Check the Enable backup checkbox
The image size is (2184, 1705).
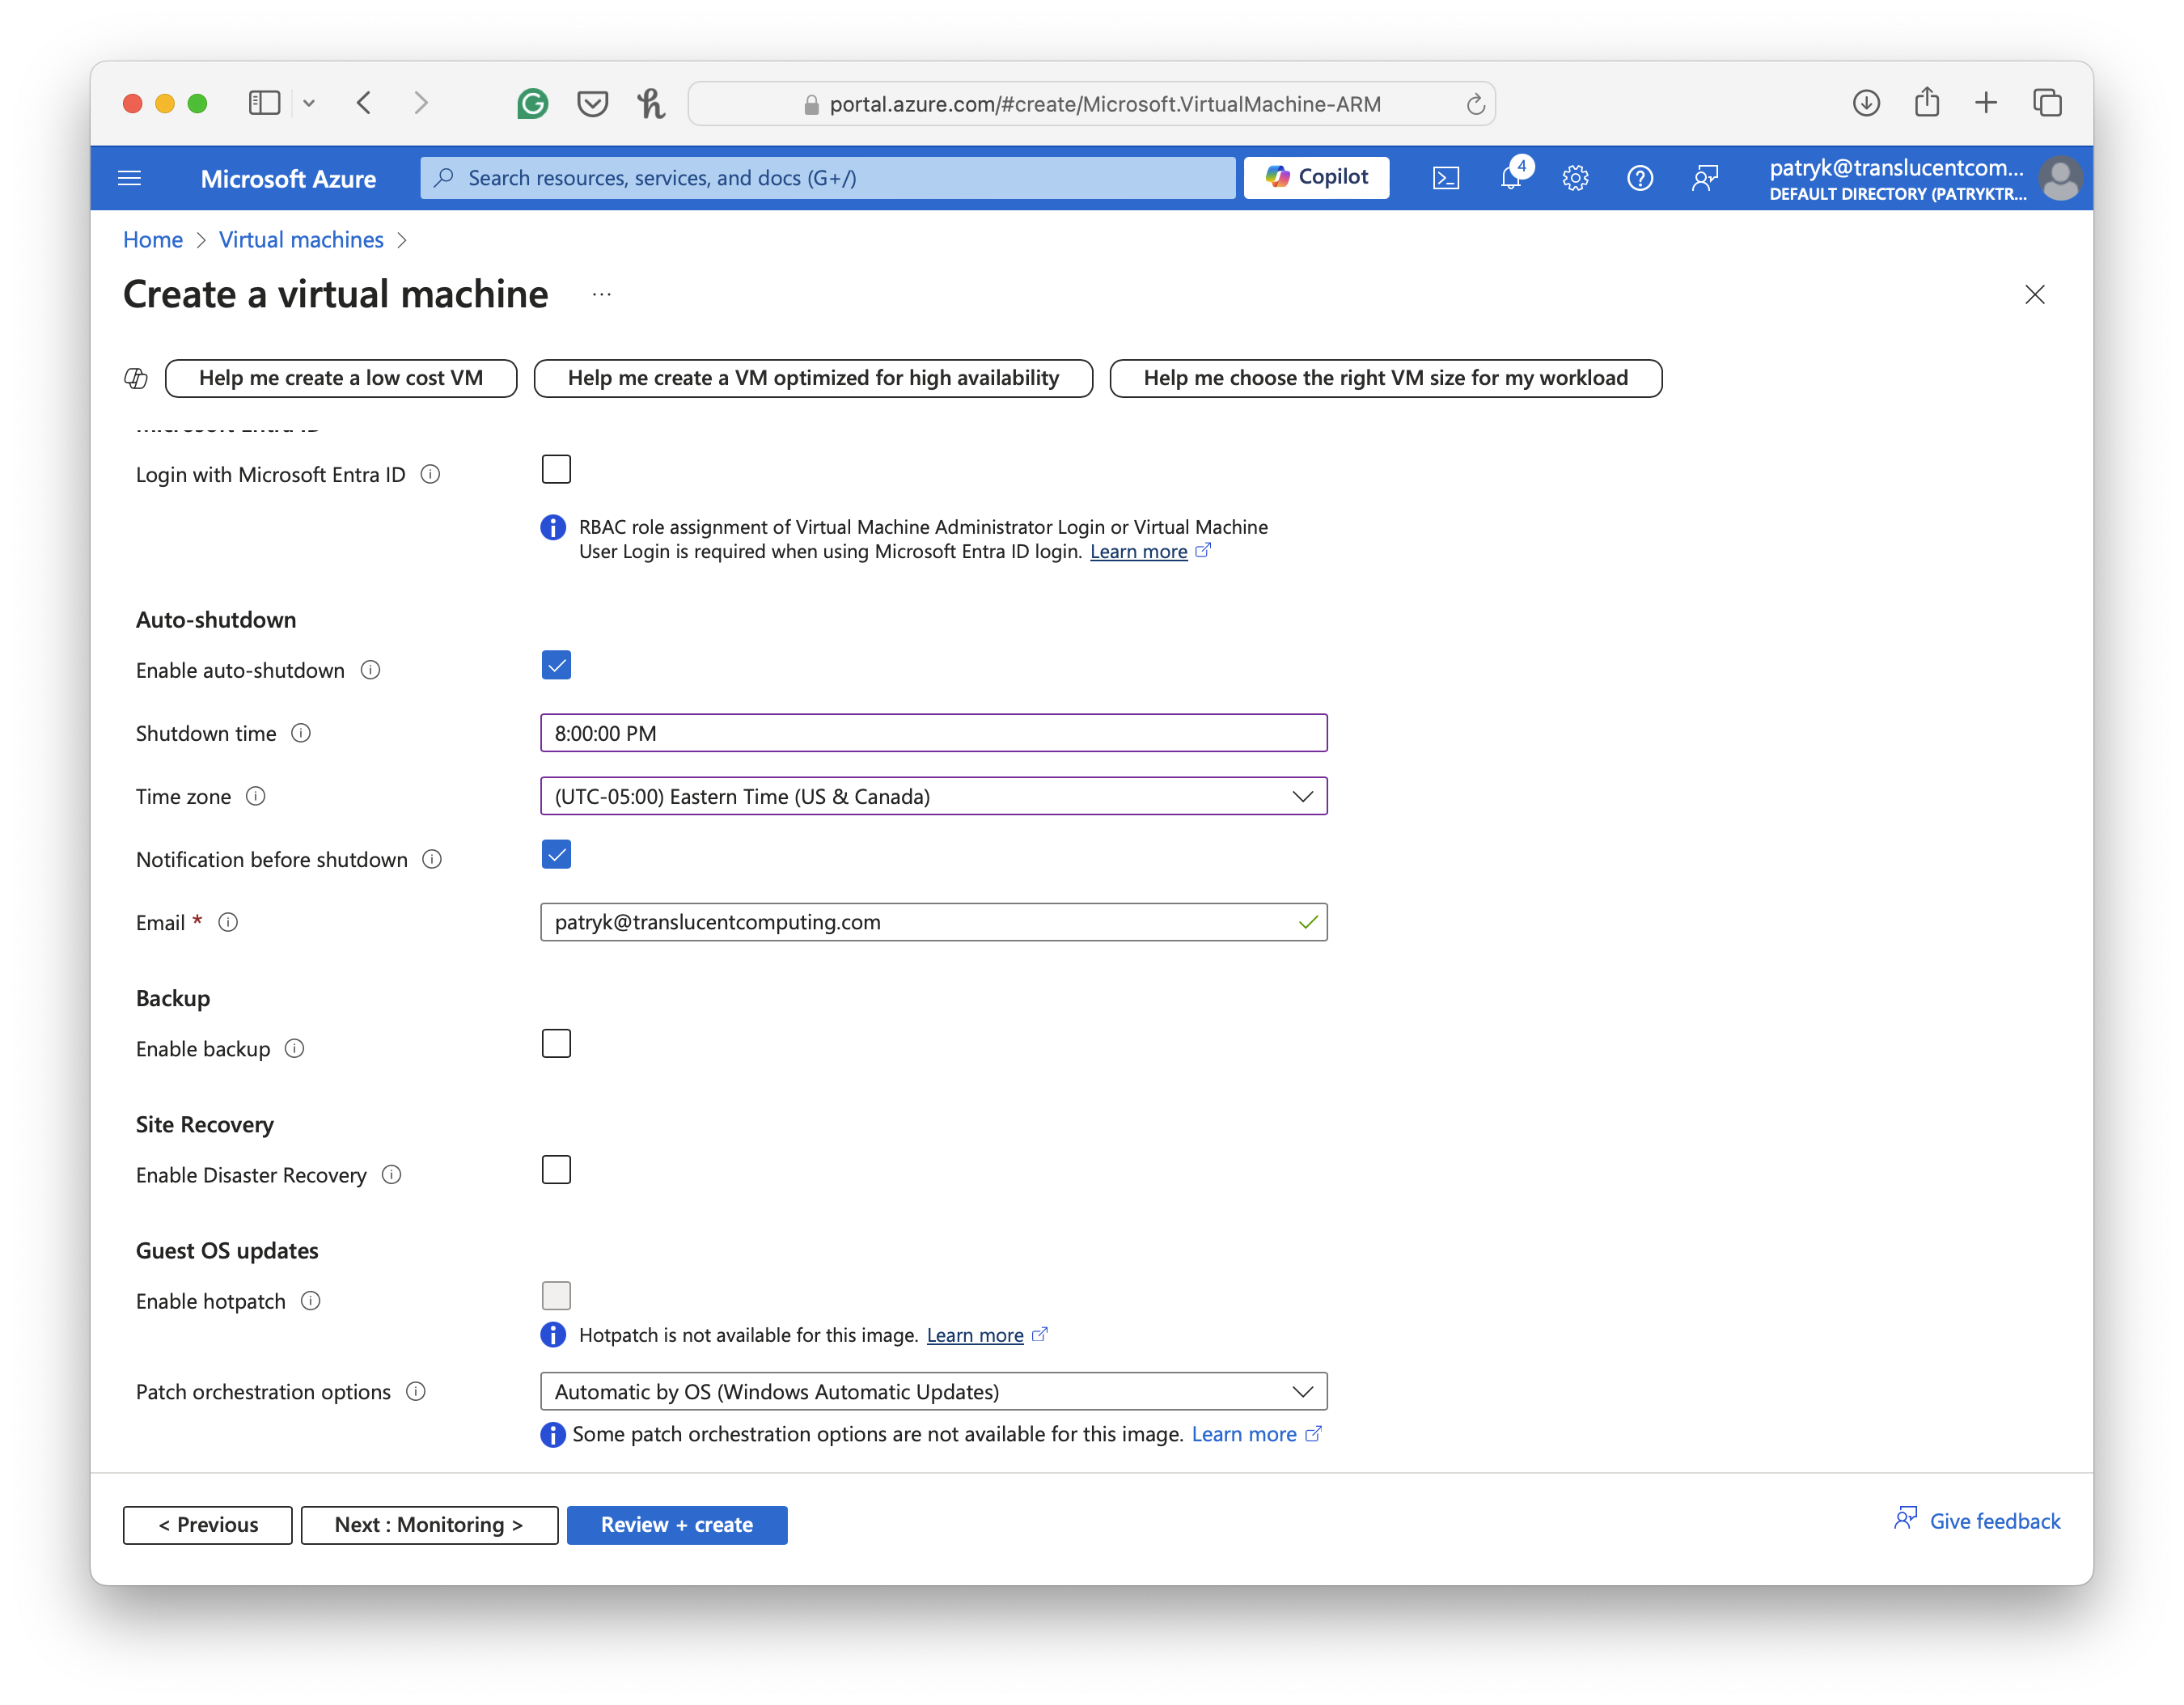[556, 1044]
